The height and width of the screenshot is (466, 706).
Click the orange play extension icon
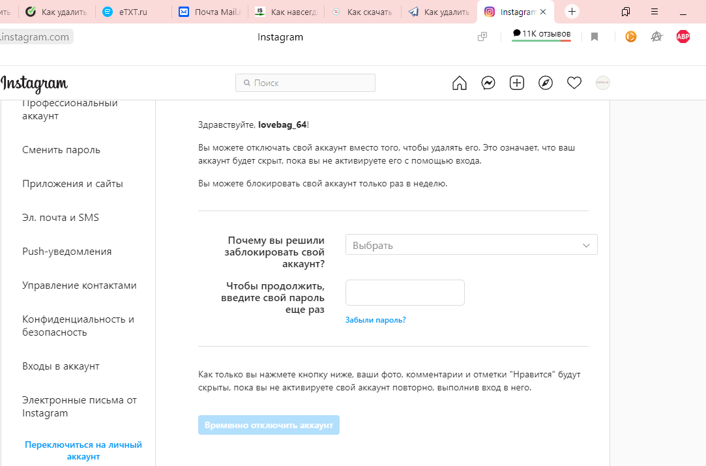(631, 36)
